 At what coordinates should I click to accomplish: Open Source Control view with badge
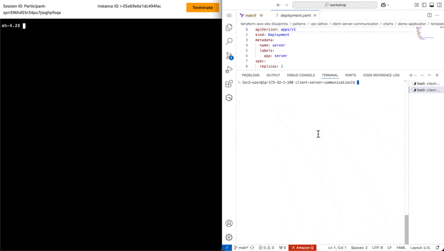[x=229, y=55]
